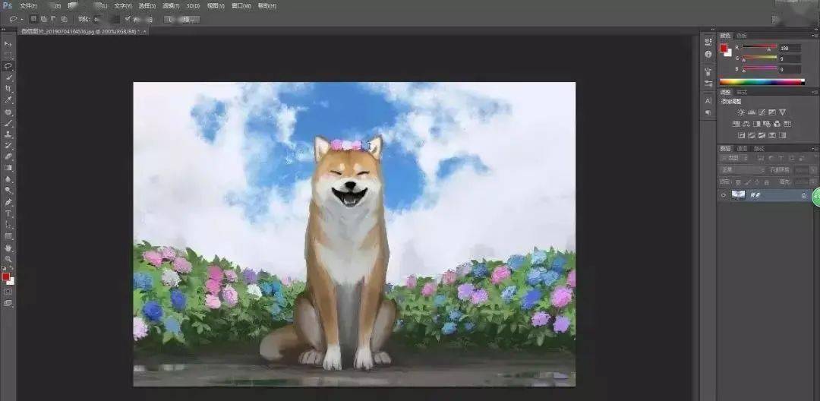Add a Brightness/Contrast adjustment
The image size is (820, 401).
point(741,112)
